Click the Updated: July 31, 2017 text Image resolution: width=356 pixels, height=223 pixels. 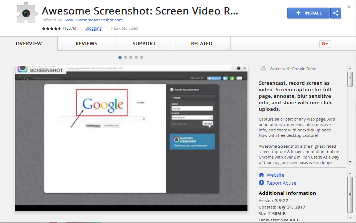tap(282, 207)
